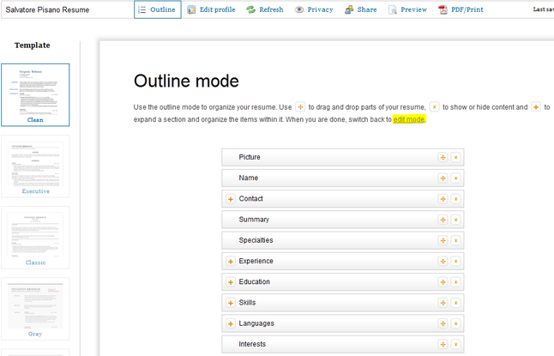
Task: Hide the Interests section with its x
Action: 455,344
